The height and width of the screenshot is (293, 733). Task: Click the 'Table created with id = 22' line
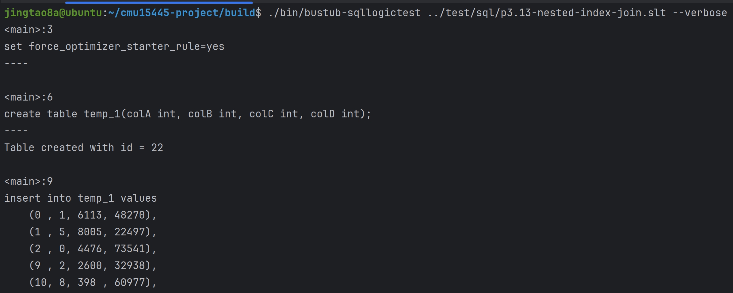coord(84,148)
